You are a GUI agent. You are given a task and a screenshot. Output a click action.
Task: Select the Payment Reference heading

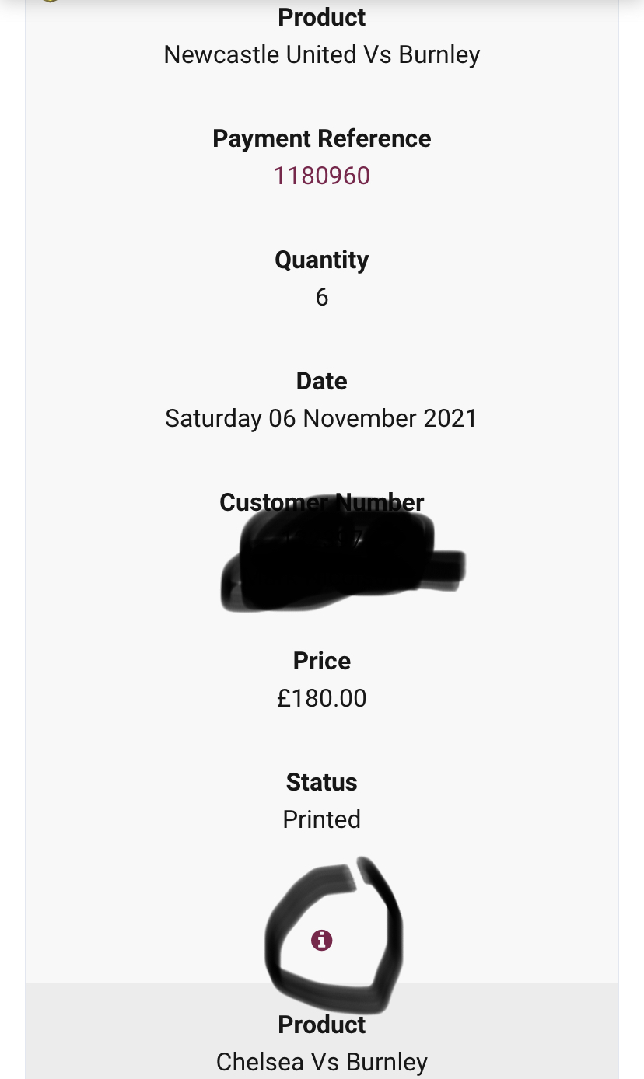point(321,138)
